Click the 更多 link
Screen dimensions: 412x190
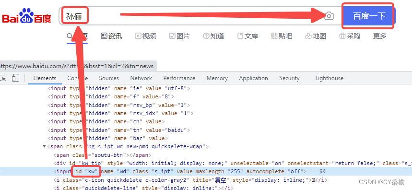380,36
